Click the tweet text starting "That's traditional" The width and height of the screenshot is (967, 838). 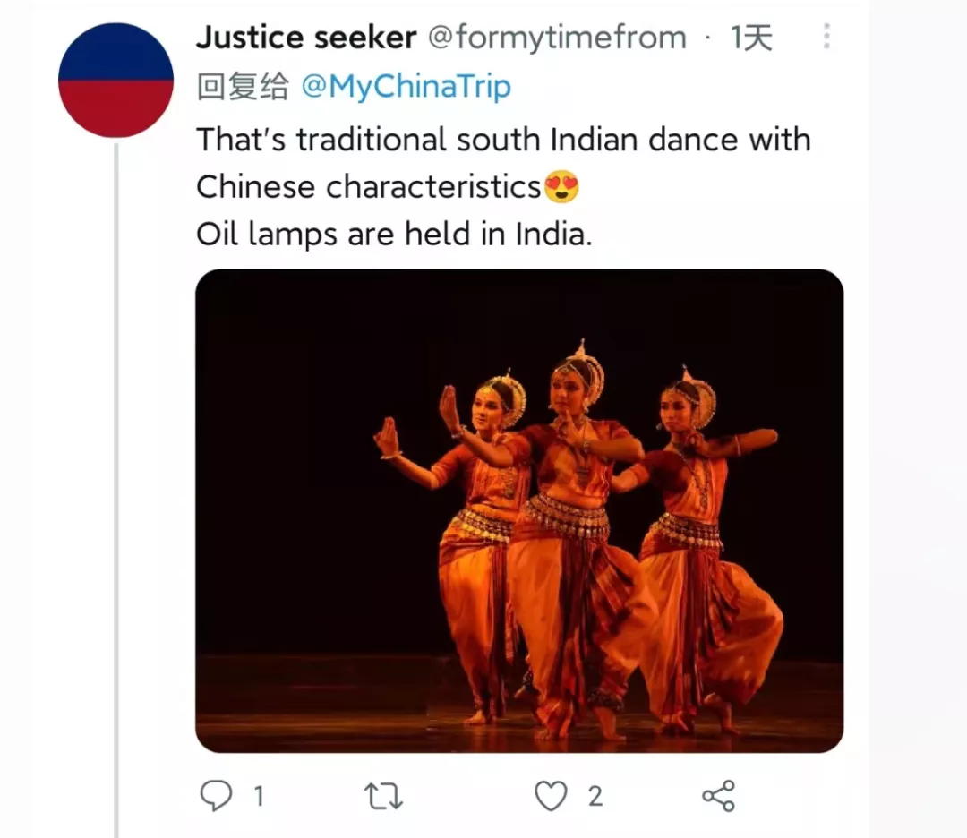tap(501, 140)
